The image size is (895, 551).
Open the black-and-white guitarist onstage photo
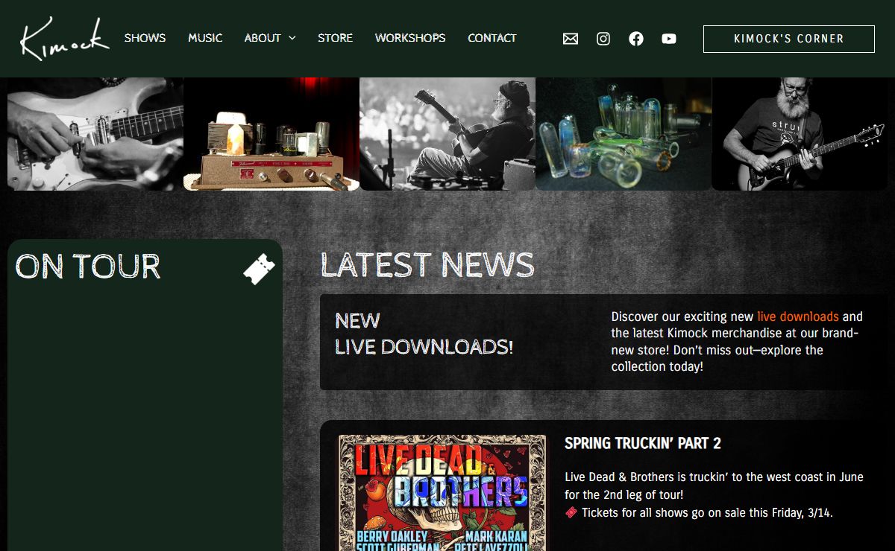tap(447, 134)
